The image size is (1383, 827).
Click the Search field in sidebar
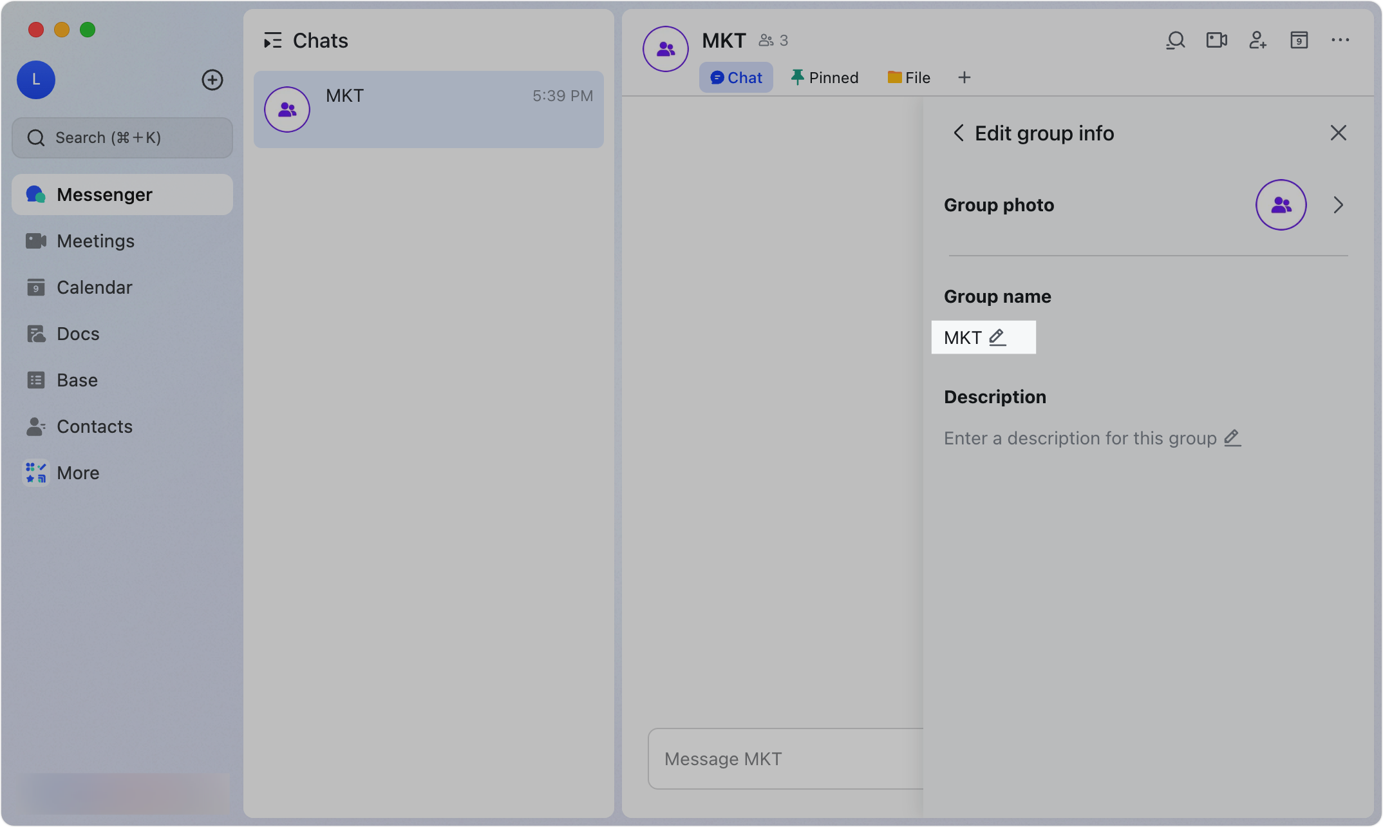[122, 138]
